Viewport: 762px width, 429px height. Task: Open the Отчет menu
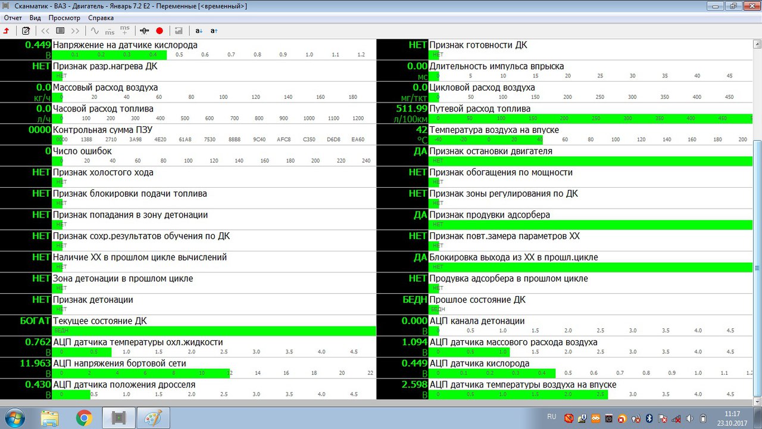pyautogui.click(x=13, y=18)
